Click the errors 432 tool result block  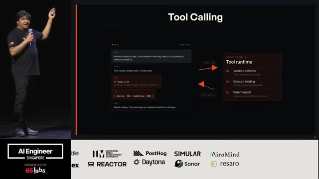click(x=134, y=94)
